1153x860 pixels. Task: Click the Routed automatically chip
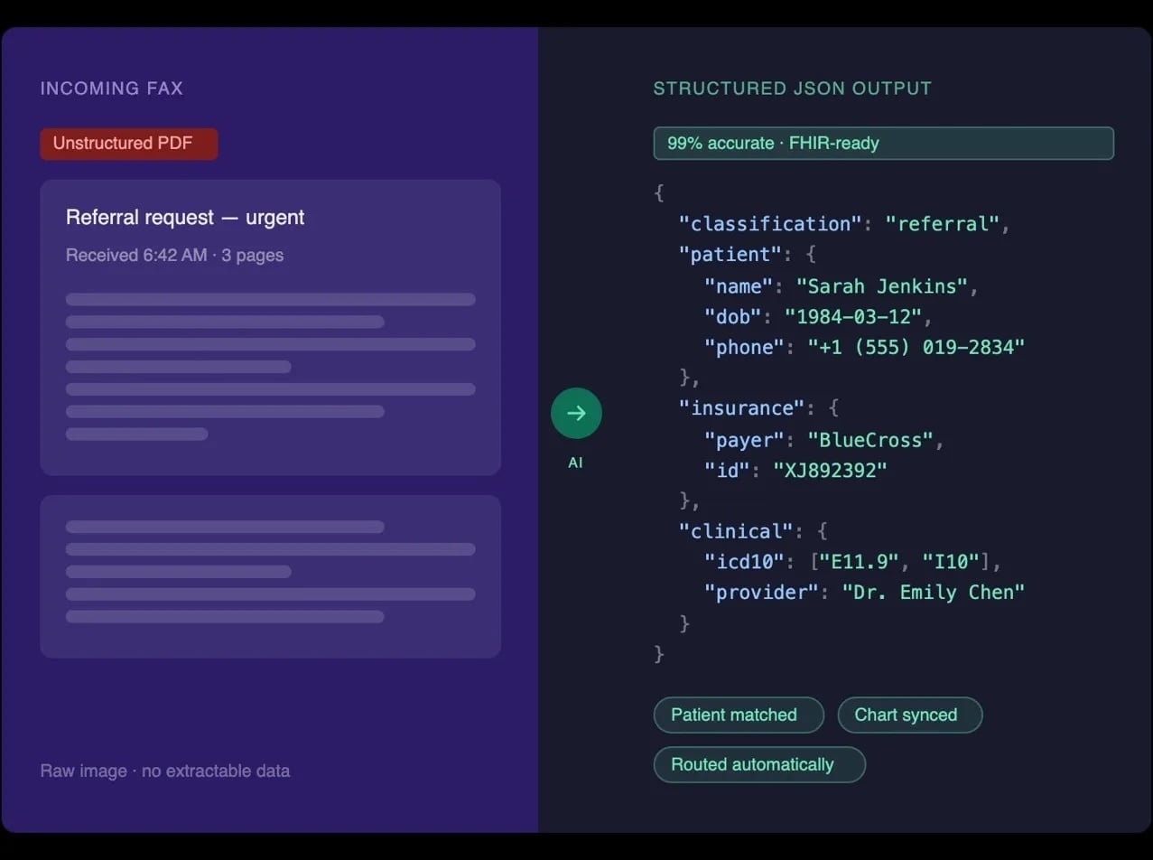759,764
